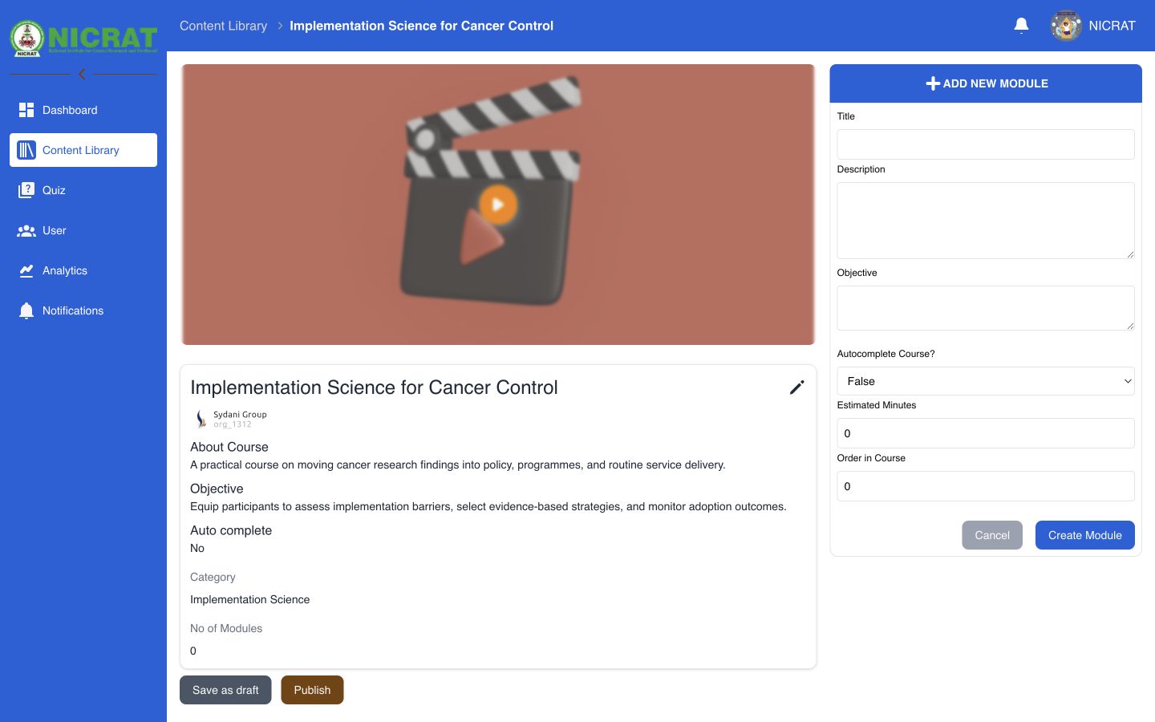Open the Quiz section
This screenshot has width=1155, height=722.
83,190
